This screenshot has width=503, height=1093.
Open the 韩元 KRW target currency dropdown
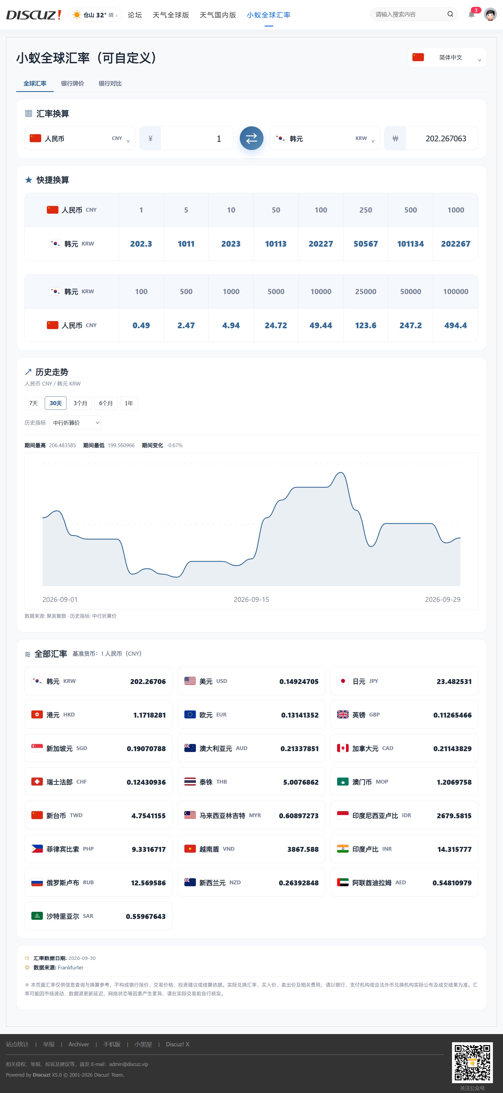click(325, 138)
